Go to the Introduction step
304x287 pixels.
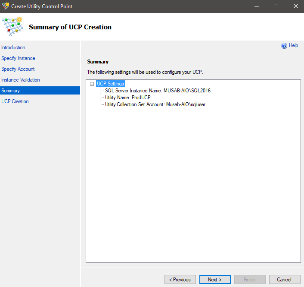point(13,47)
